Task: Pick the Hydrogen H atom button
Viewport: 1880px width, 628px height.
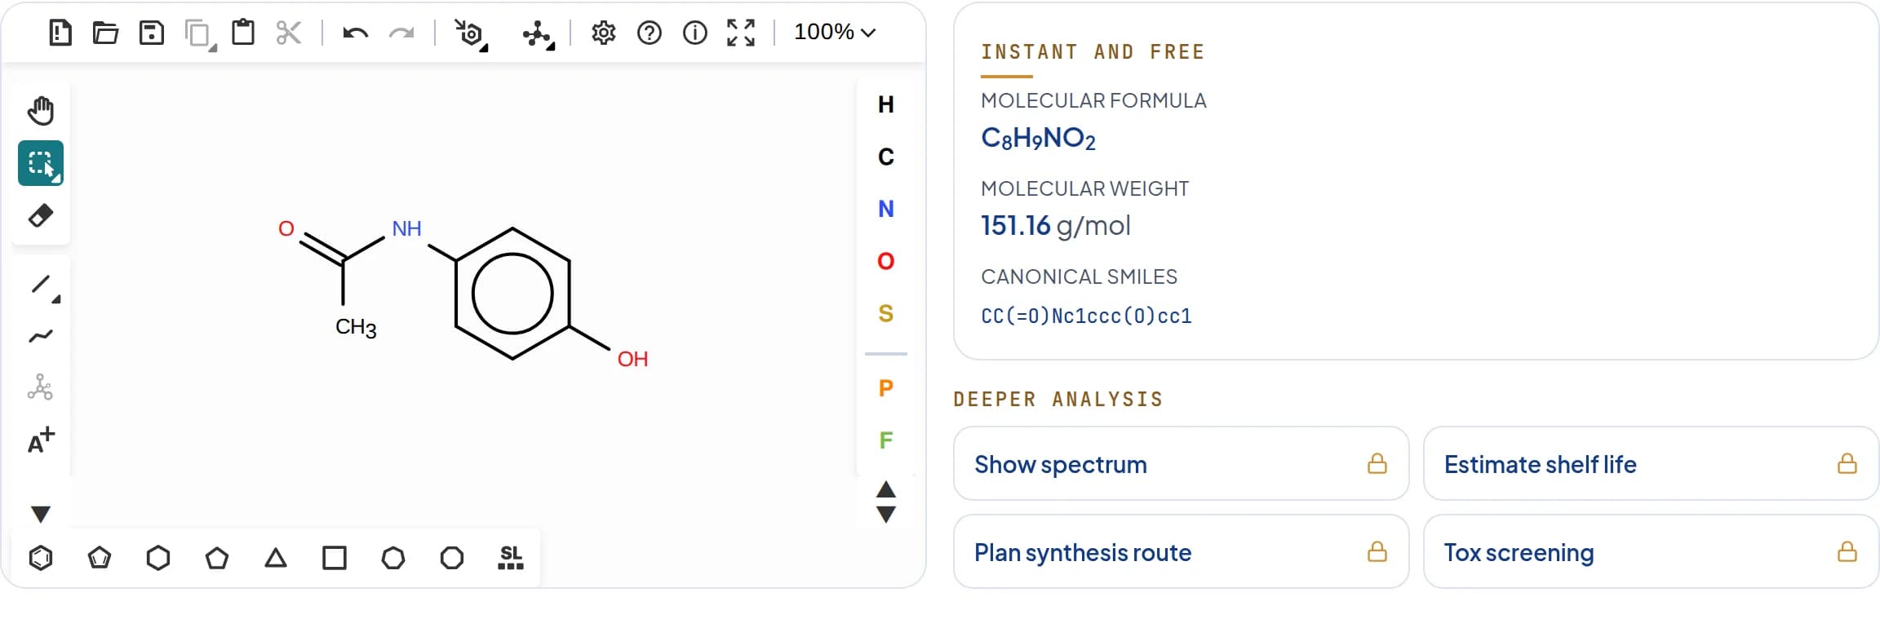Action: coord(886,104)
